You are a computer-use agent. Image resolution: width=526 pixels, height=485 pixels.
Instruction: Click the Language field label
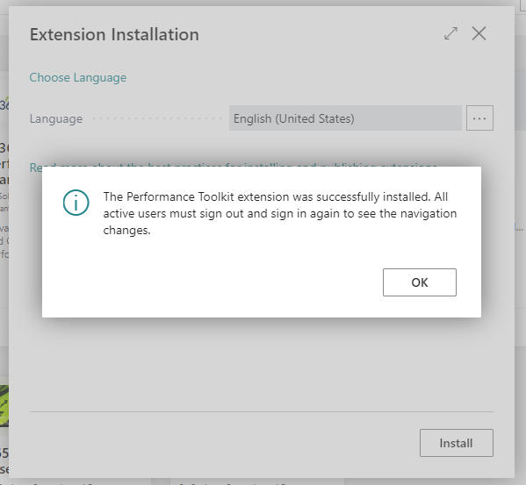click(56, 118)
